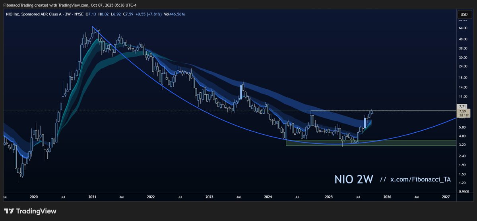Click the 64.00 price axis label
477x221 pixels.
(x=463, y=28)
